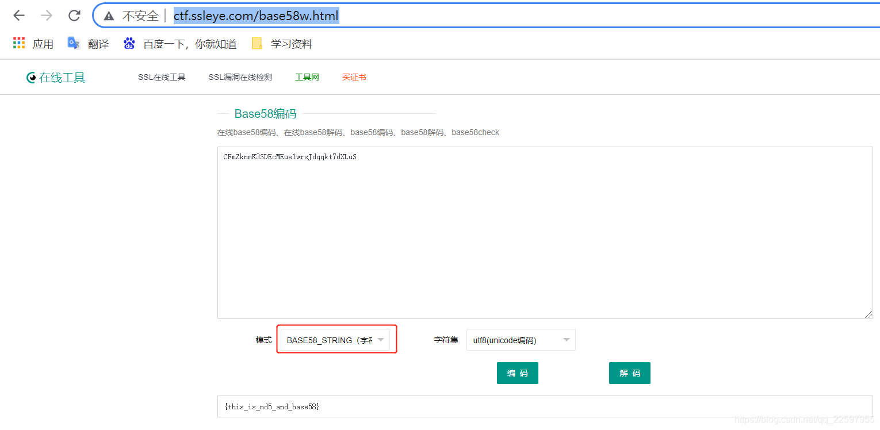880x430 pixels.
Task: Open the 应用 apps grid icon
Action: (x=18, y=43)
